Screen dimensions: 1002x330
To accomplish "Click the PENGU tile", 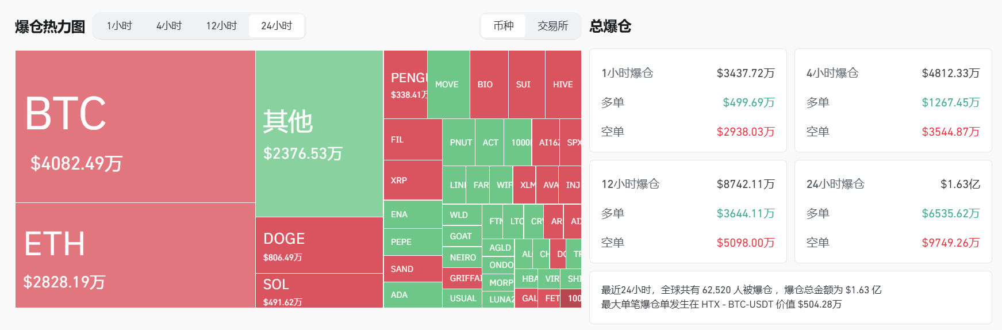I will click(x=405, y=85).
